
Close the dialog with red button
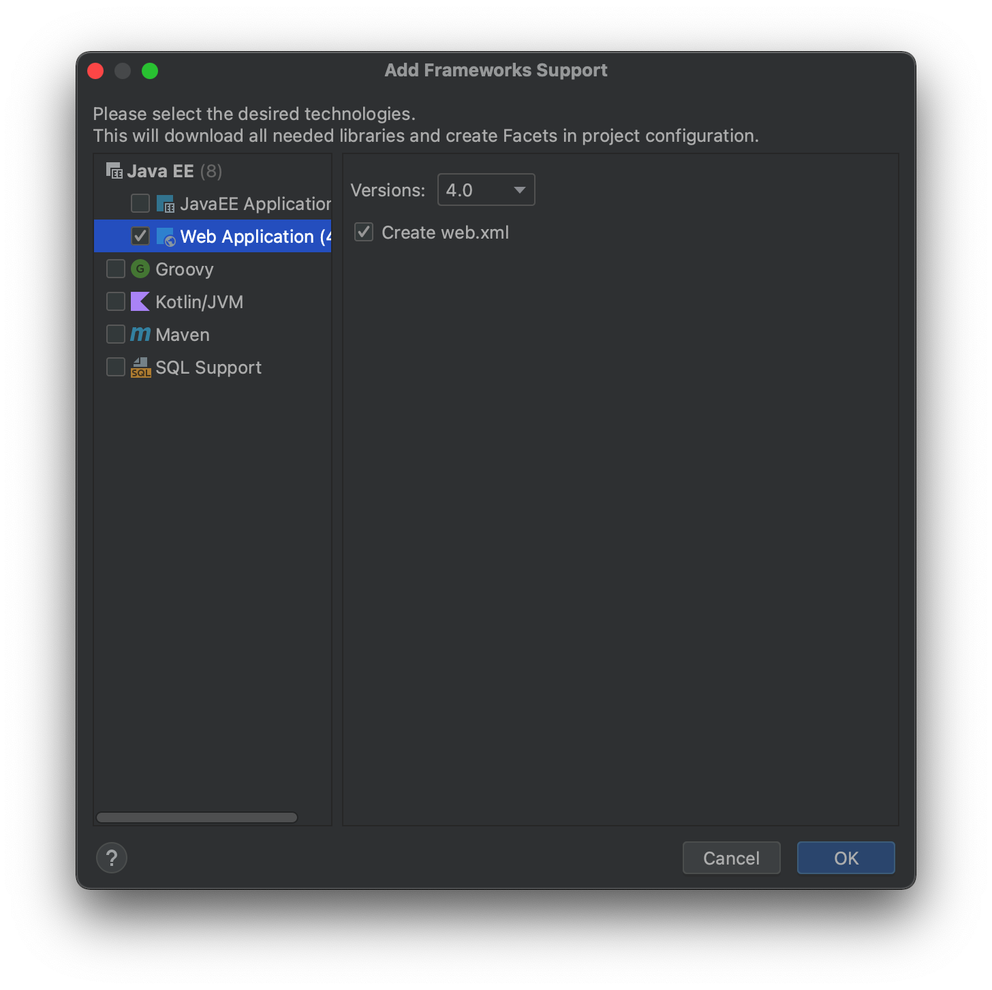coord(95,71)
